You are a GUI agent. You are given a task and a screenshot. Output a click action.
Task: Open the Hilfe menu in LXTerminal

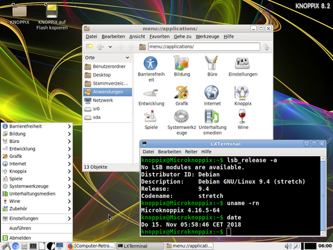(x=206, y=152)
